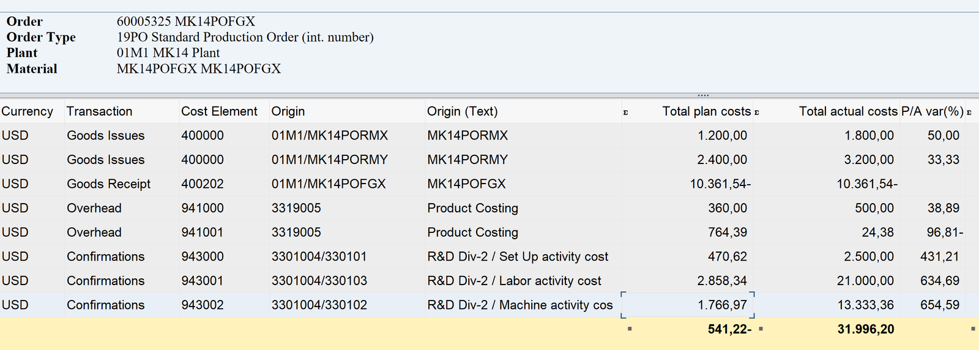Select the plan cost cell 1.766,97
This screenshot has height=350, width=979.
[x=722, y=305]
